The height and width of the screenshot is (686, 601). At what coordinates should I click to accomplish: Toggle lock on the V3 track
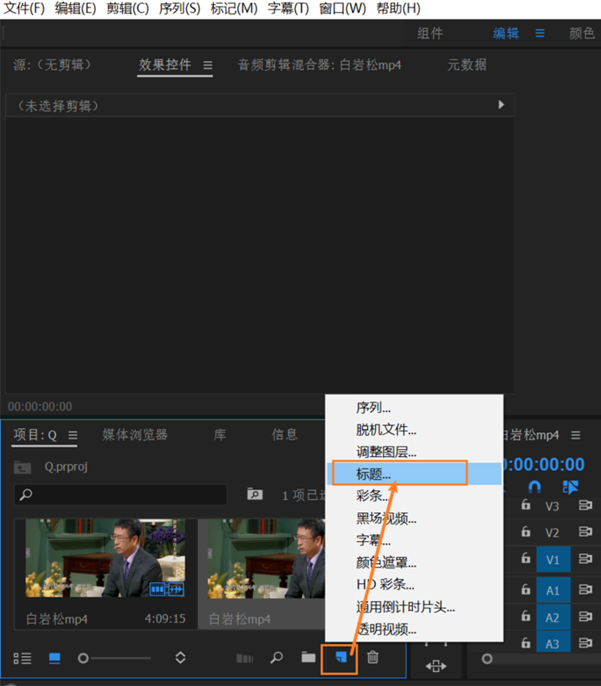(525, 505)
